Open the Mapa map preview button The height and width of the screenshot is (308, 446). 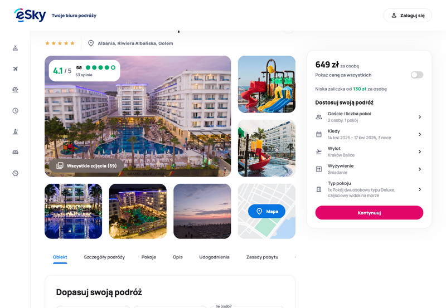pos(266,211)
